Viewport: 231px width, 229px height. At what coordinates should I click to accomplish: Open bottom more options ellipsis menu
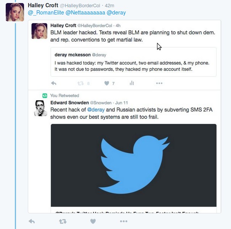click(x=124, y=221)
